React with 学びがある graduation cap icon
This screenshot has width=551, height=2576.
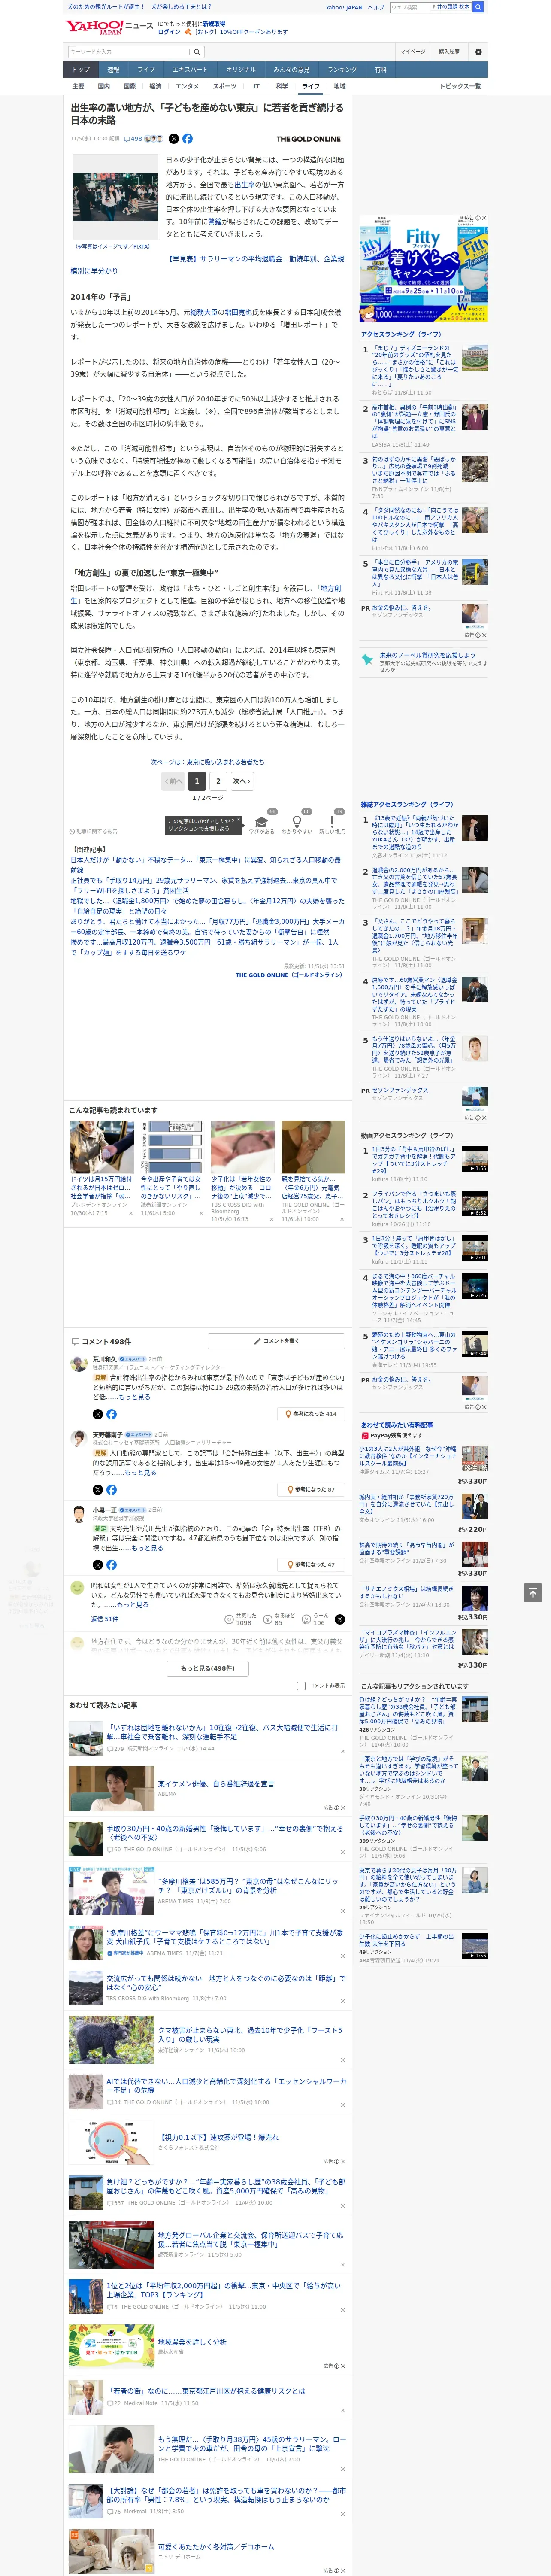click(x=262, y=823)
